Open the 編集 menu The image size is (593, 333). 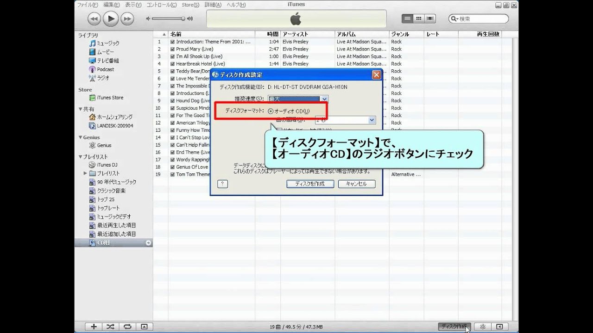pyautogui.click(x=112, y=5)
